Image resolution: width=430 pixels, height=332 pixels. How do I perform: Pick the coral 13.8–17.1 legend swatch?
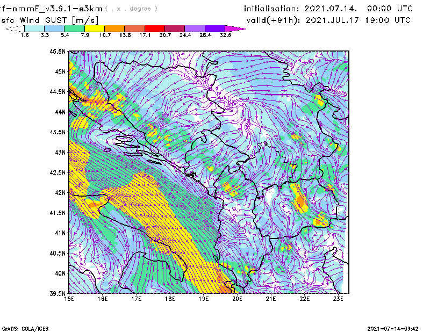pyautogui.click(x=135, y=28)
